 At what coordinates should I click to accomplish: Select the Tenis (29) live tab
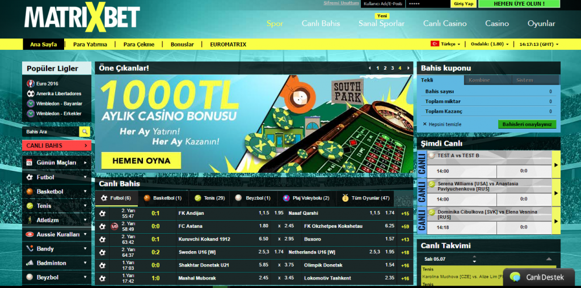(x=209, y=198)
